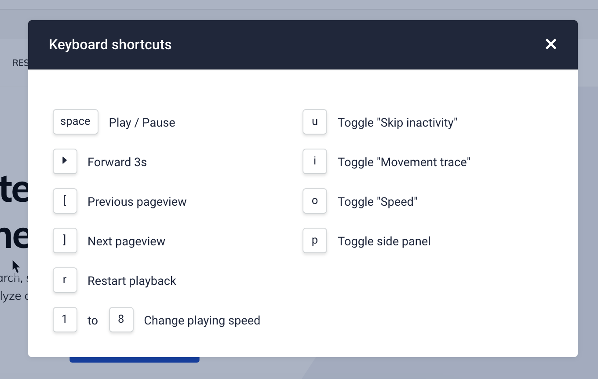Click the "o" key icon
This screenshot has height=379, width=598.
[315, 201]
